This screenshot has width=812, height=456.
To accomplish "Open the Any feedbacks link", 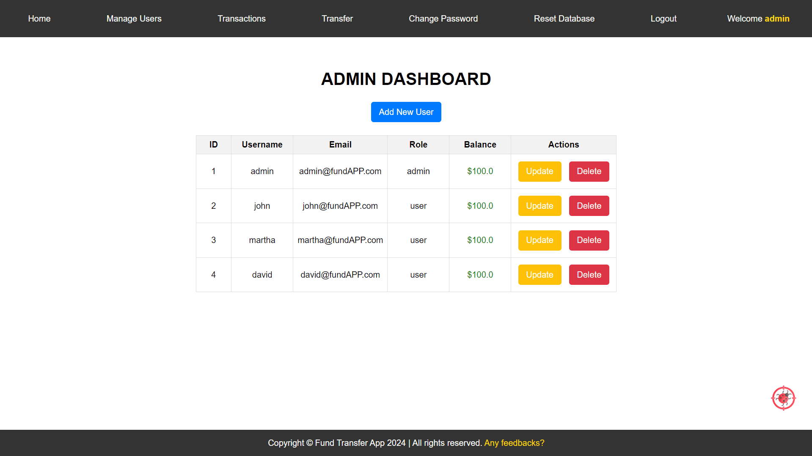I will (514, 442).
